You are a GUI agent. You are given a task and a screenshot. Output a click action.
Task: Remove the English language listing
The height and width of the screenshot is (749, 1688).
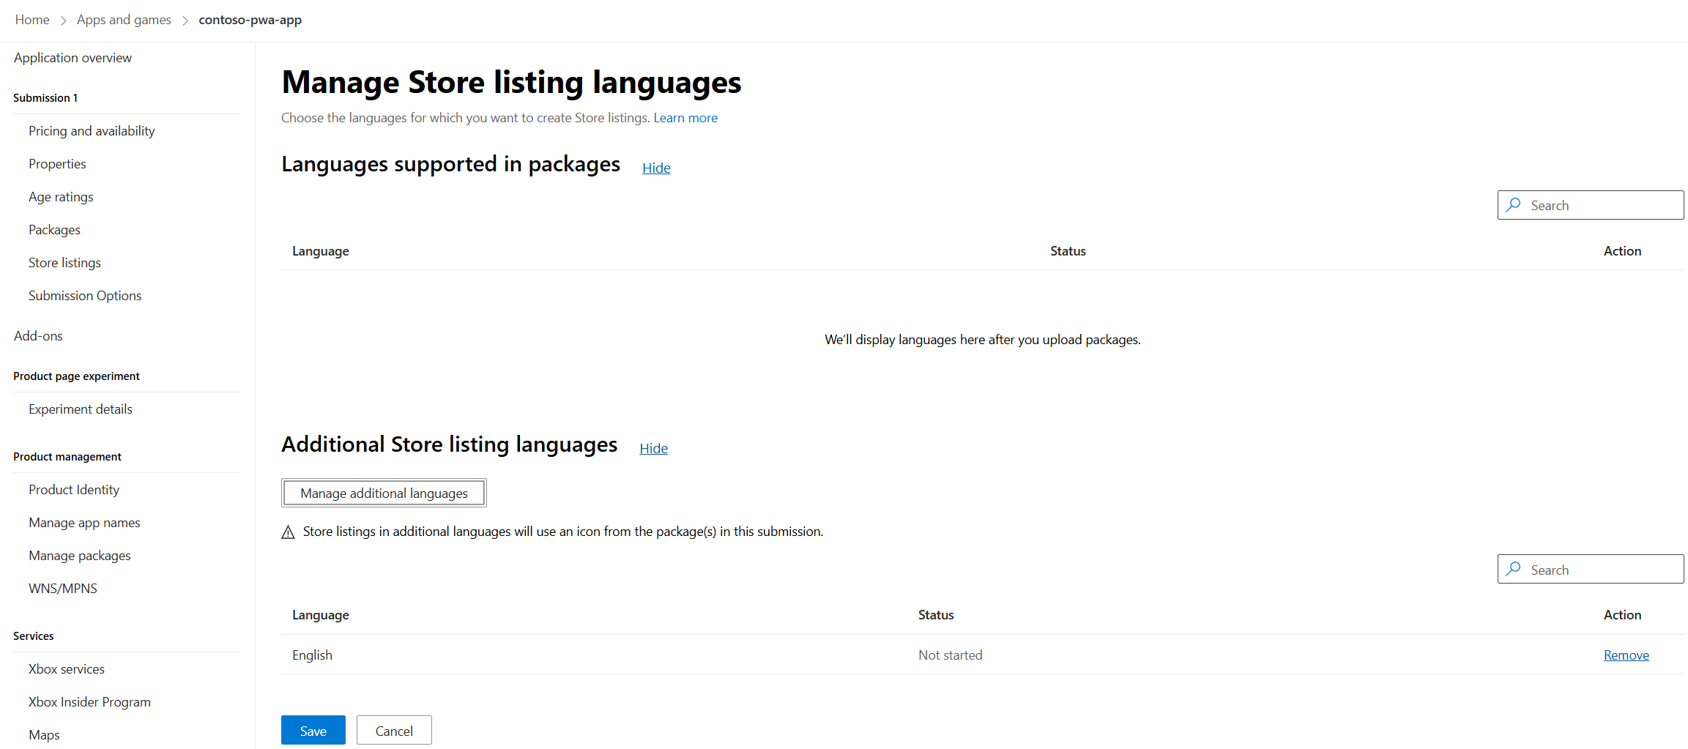point(1626,655)
